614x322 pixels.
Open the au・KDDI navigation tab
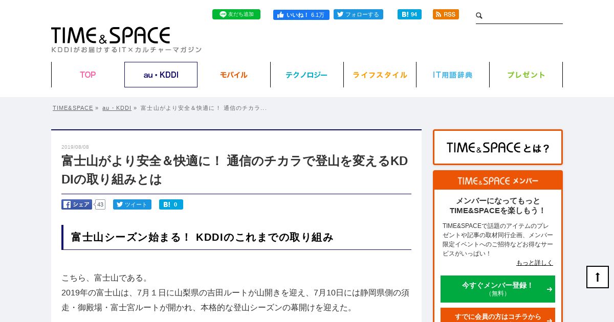[161, 75]
